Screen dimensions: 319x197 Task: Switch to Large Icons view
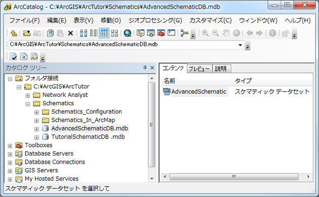pyautogui.click(x=84, y=33)
